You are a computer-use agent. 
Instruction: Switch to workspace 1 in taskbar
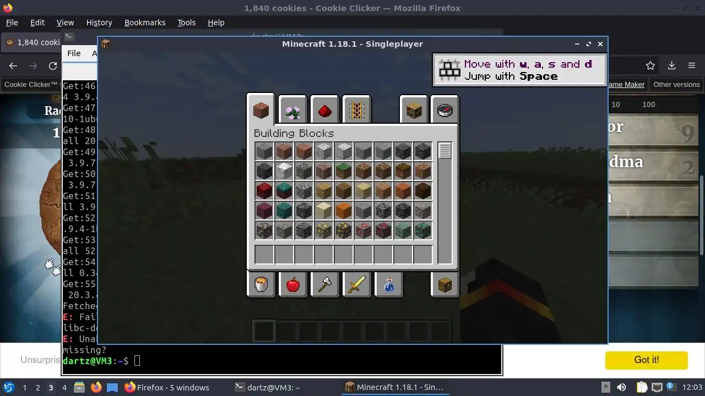coord(24,387)
